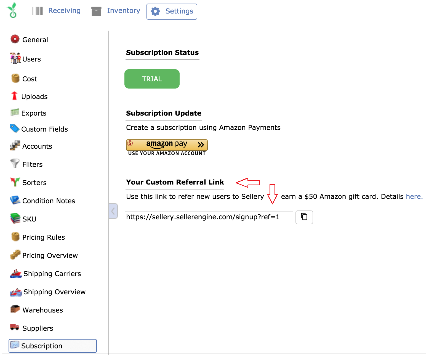Click the Settings gear icon
This screenshot has width=429, height=355.
[155, 11]
